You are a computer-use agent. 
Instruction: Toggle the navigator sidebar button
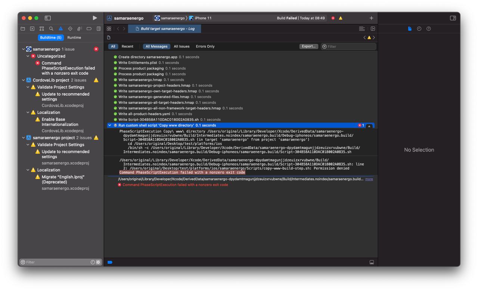[48, 18]
